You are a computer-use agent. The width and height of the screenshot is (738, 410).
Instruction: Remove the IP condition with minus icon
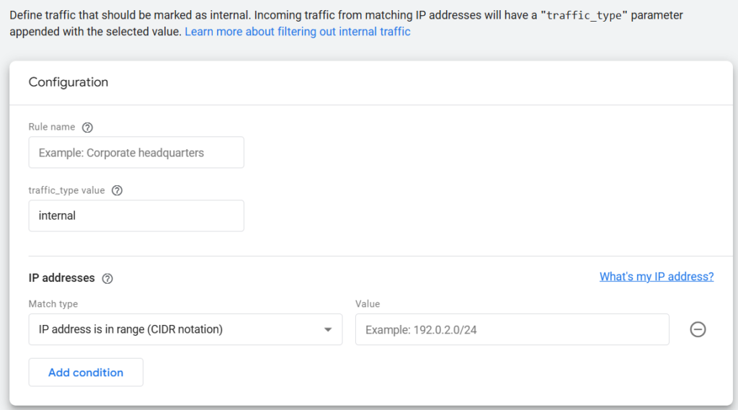tap(698, 329)
